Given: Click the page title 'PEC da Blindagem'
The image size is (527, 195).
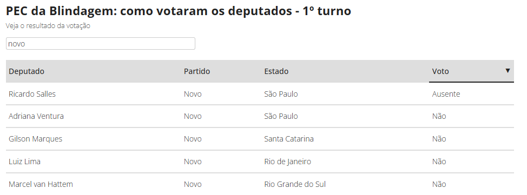Looking at the screenshot, I should pos(60,11).
